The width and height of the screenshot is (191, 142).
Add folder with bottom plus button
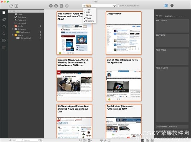click(x=10, y=140)
